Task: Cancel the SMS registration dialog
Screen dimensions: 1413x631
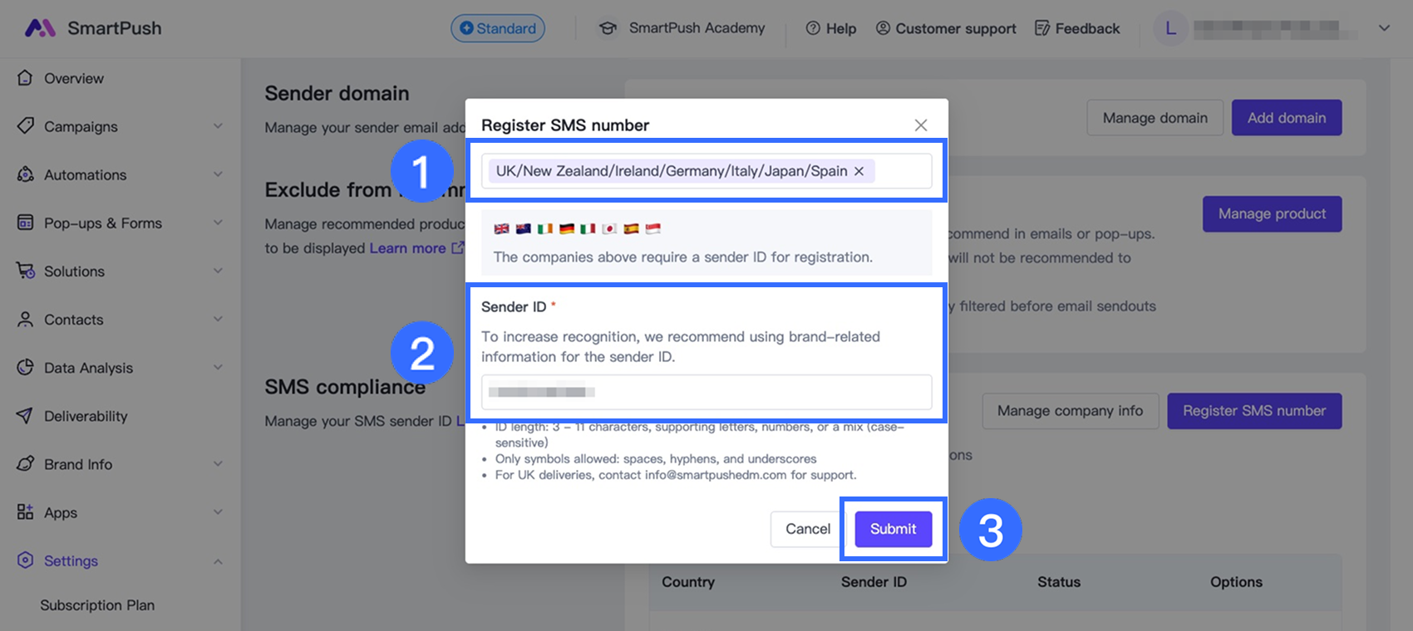Action: tap(807, 529)
